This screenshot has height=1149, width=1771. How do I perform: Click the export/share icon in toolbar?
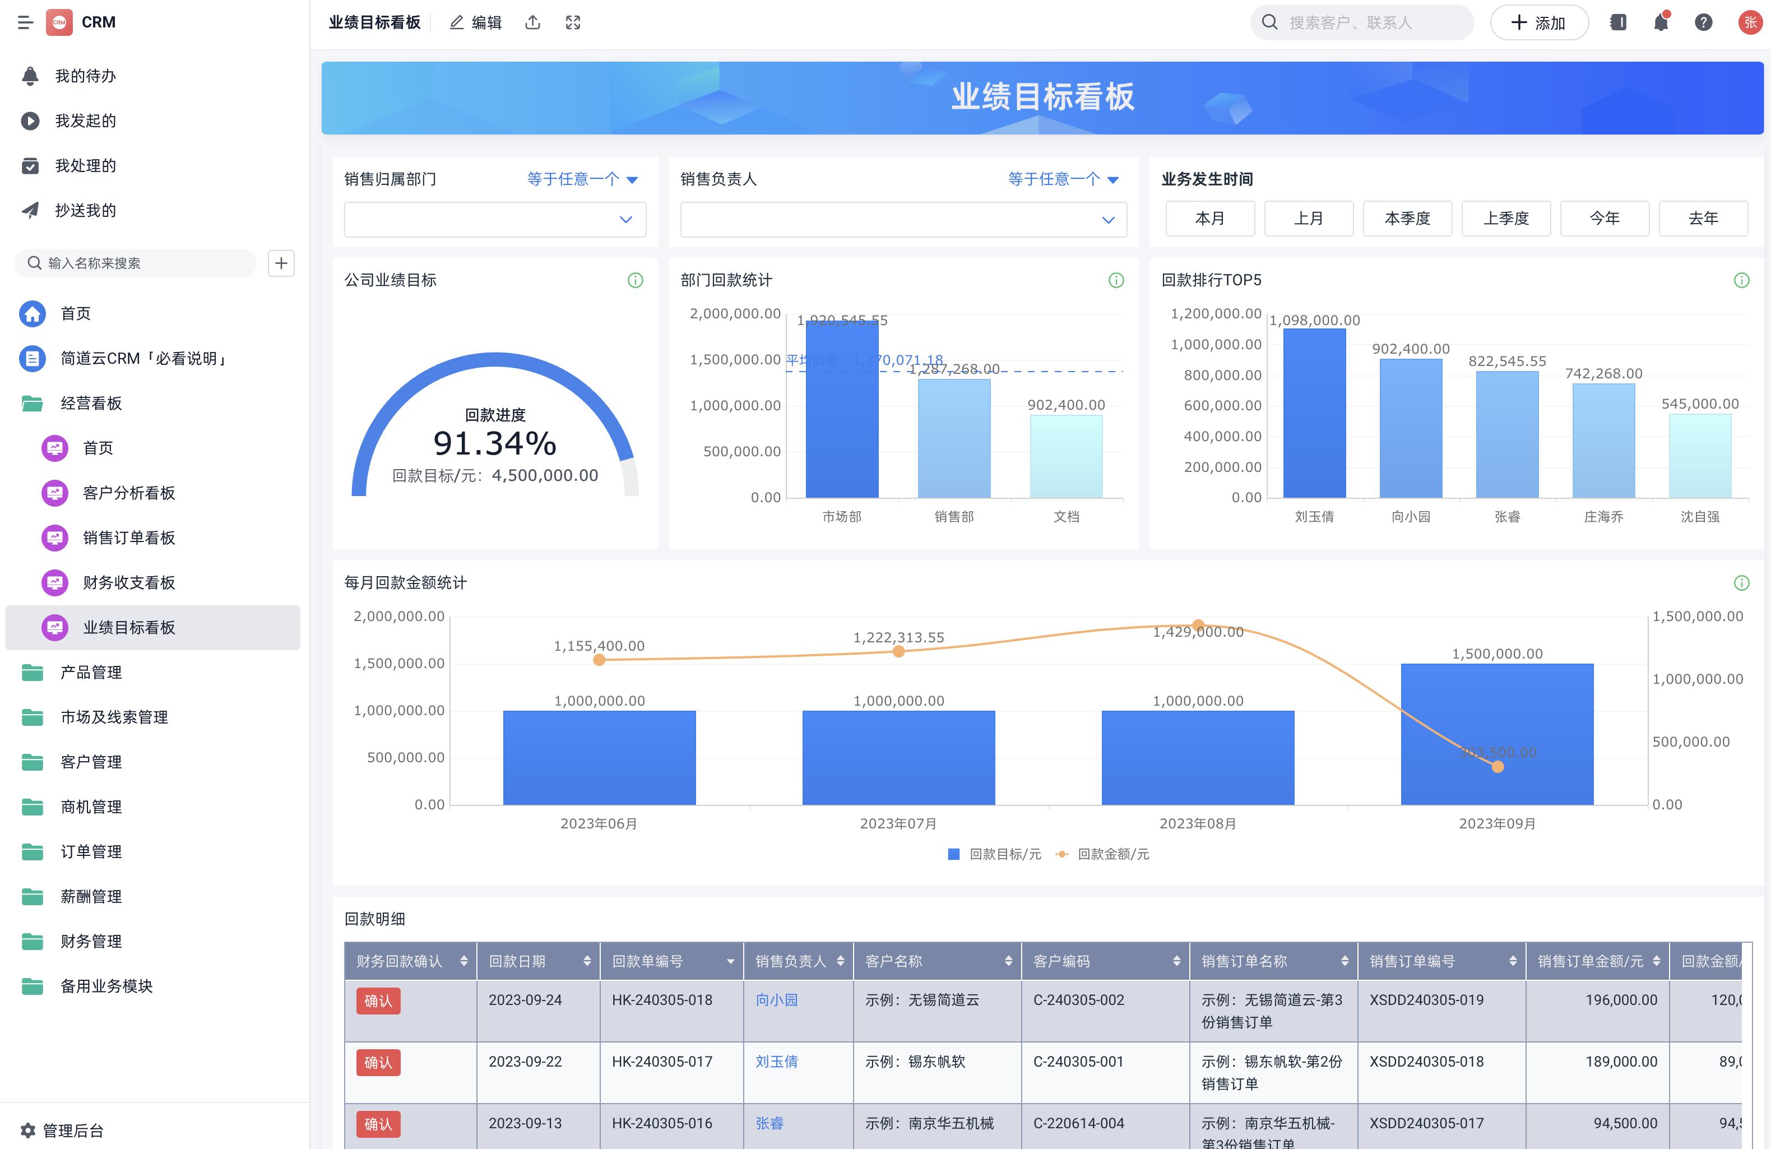(x=533, y=22)
